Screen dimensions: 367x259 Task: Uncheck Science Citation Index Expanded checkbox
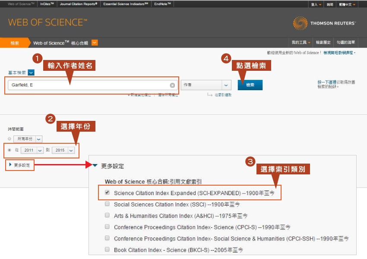pyautogui.click(x=107, y=193)
